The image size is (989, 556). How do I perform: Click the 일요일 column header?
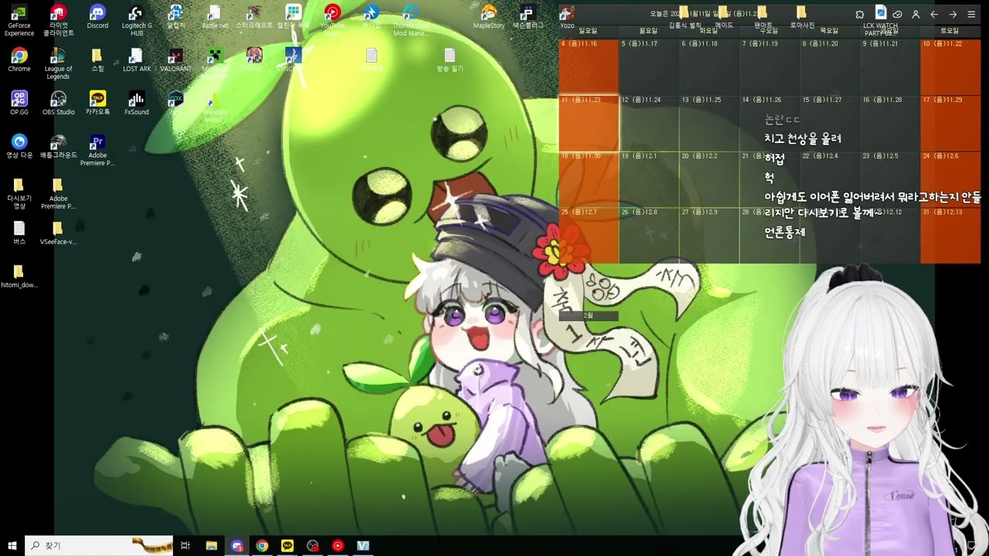click(x=588, y=31)
